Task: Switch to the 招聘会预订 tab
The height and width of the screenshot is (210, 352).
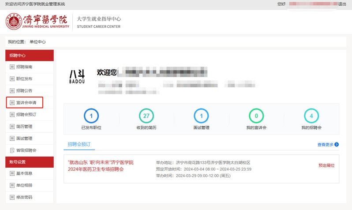Action: tap(79, 144)
